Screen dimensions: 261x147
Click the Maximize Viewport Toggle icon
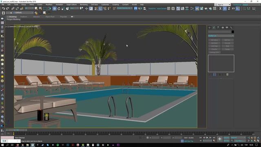258,141
